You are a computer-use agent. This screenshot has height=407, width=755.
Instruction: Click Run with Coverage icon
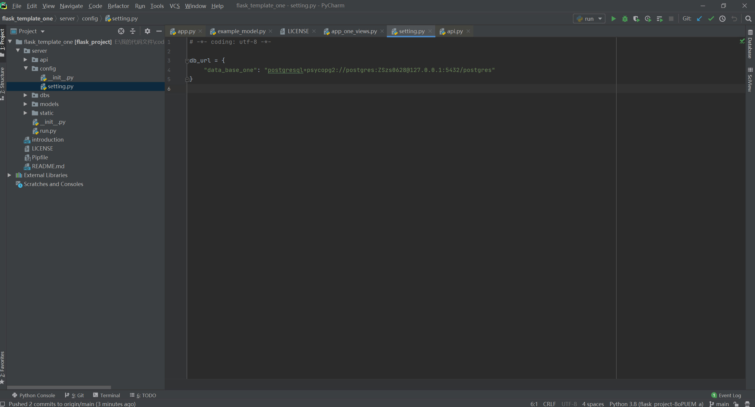click(x=636, y=19)
